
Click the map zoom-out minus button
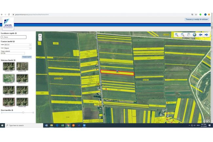tap(40, 39)
